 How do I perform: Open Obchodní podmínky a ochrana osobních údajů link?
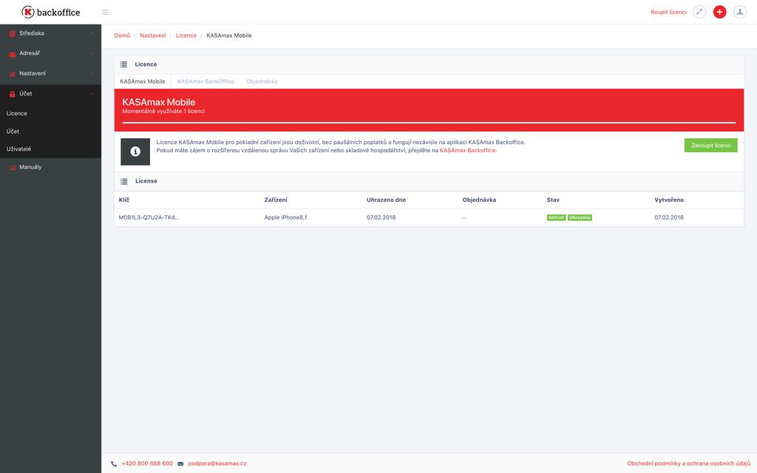(688, 464)
